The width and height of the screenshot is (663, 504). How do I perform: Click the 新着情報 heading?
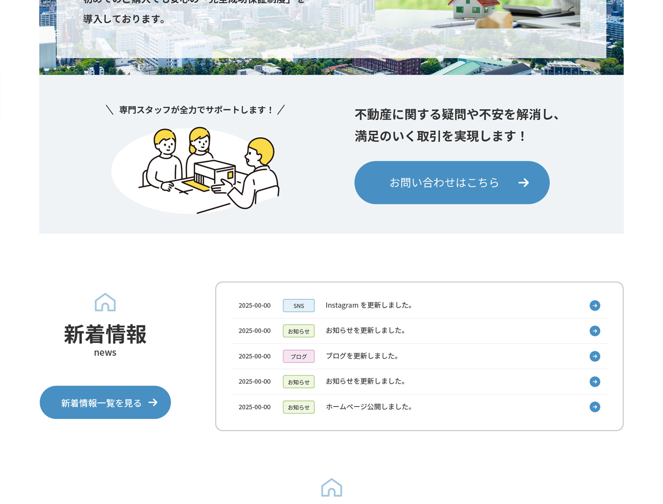[x=104, y=335]
